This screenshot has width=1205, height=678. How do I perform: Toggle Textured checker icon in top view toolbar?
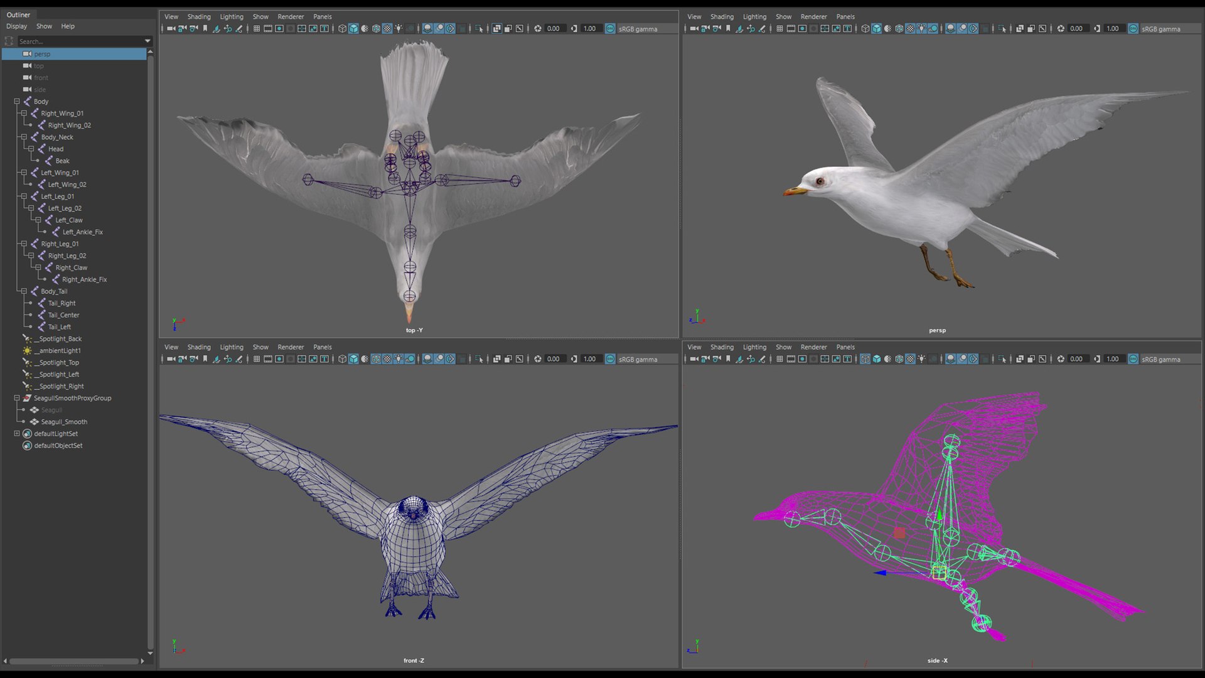tap(387, 28)
